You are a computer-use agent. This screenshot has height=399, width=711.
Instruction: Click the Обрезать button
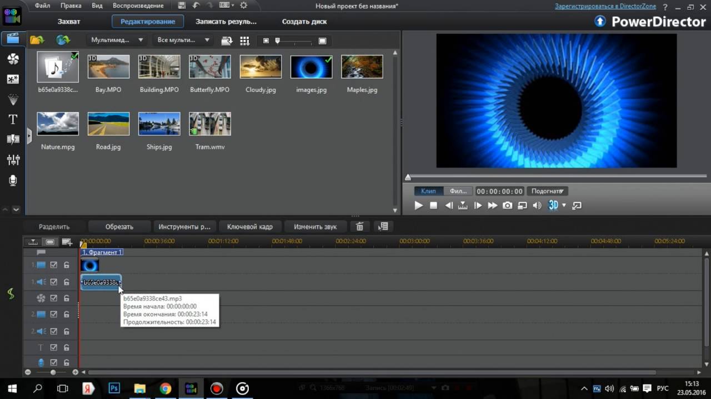(x=119, y=227)
